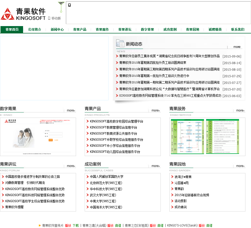251x228 pixels.
Task: Play the 青果软件宣传片 video
Action: point(68,225)
